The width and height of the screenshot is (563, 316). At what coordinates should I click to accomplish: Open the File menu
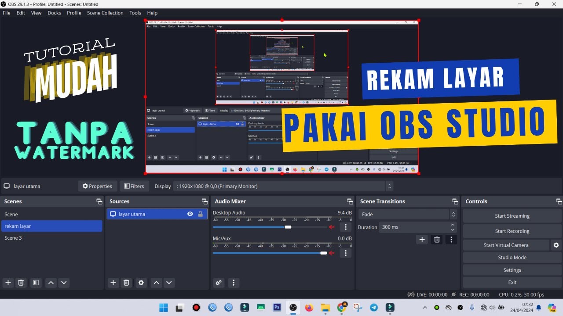coord(7,13)
